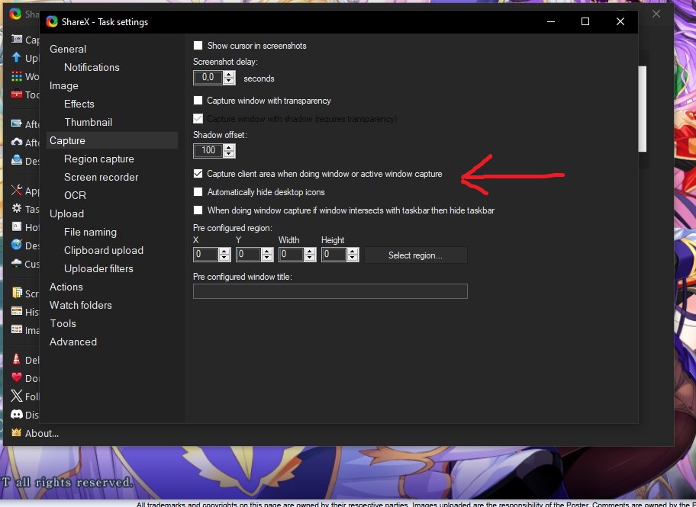The height and width of the screenshot is (507, 696).
Task: Open Destinations icon in ShareX main window
Action: [x=17, y=159]
